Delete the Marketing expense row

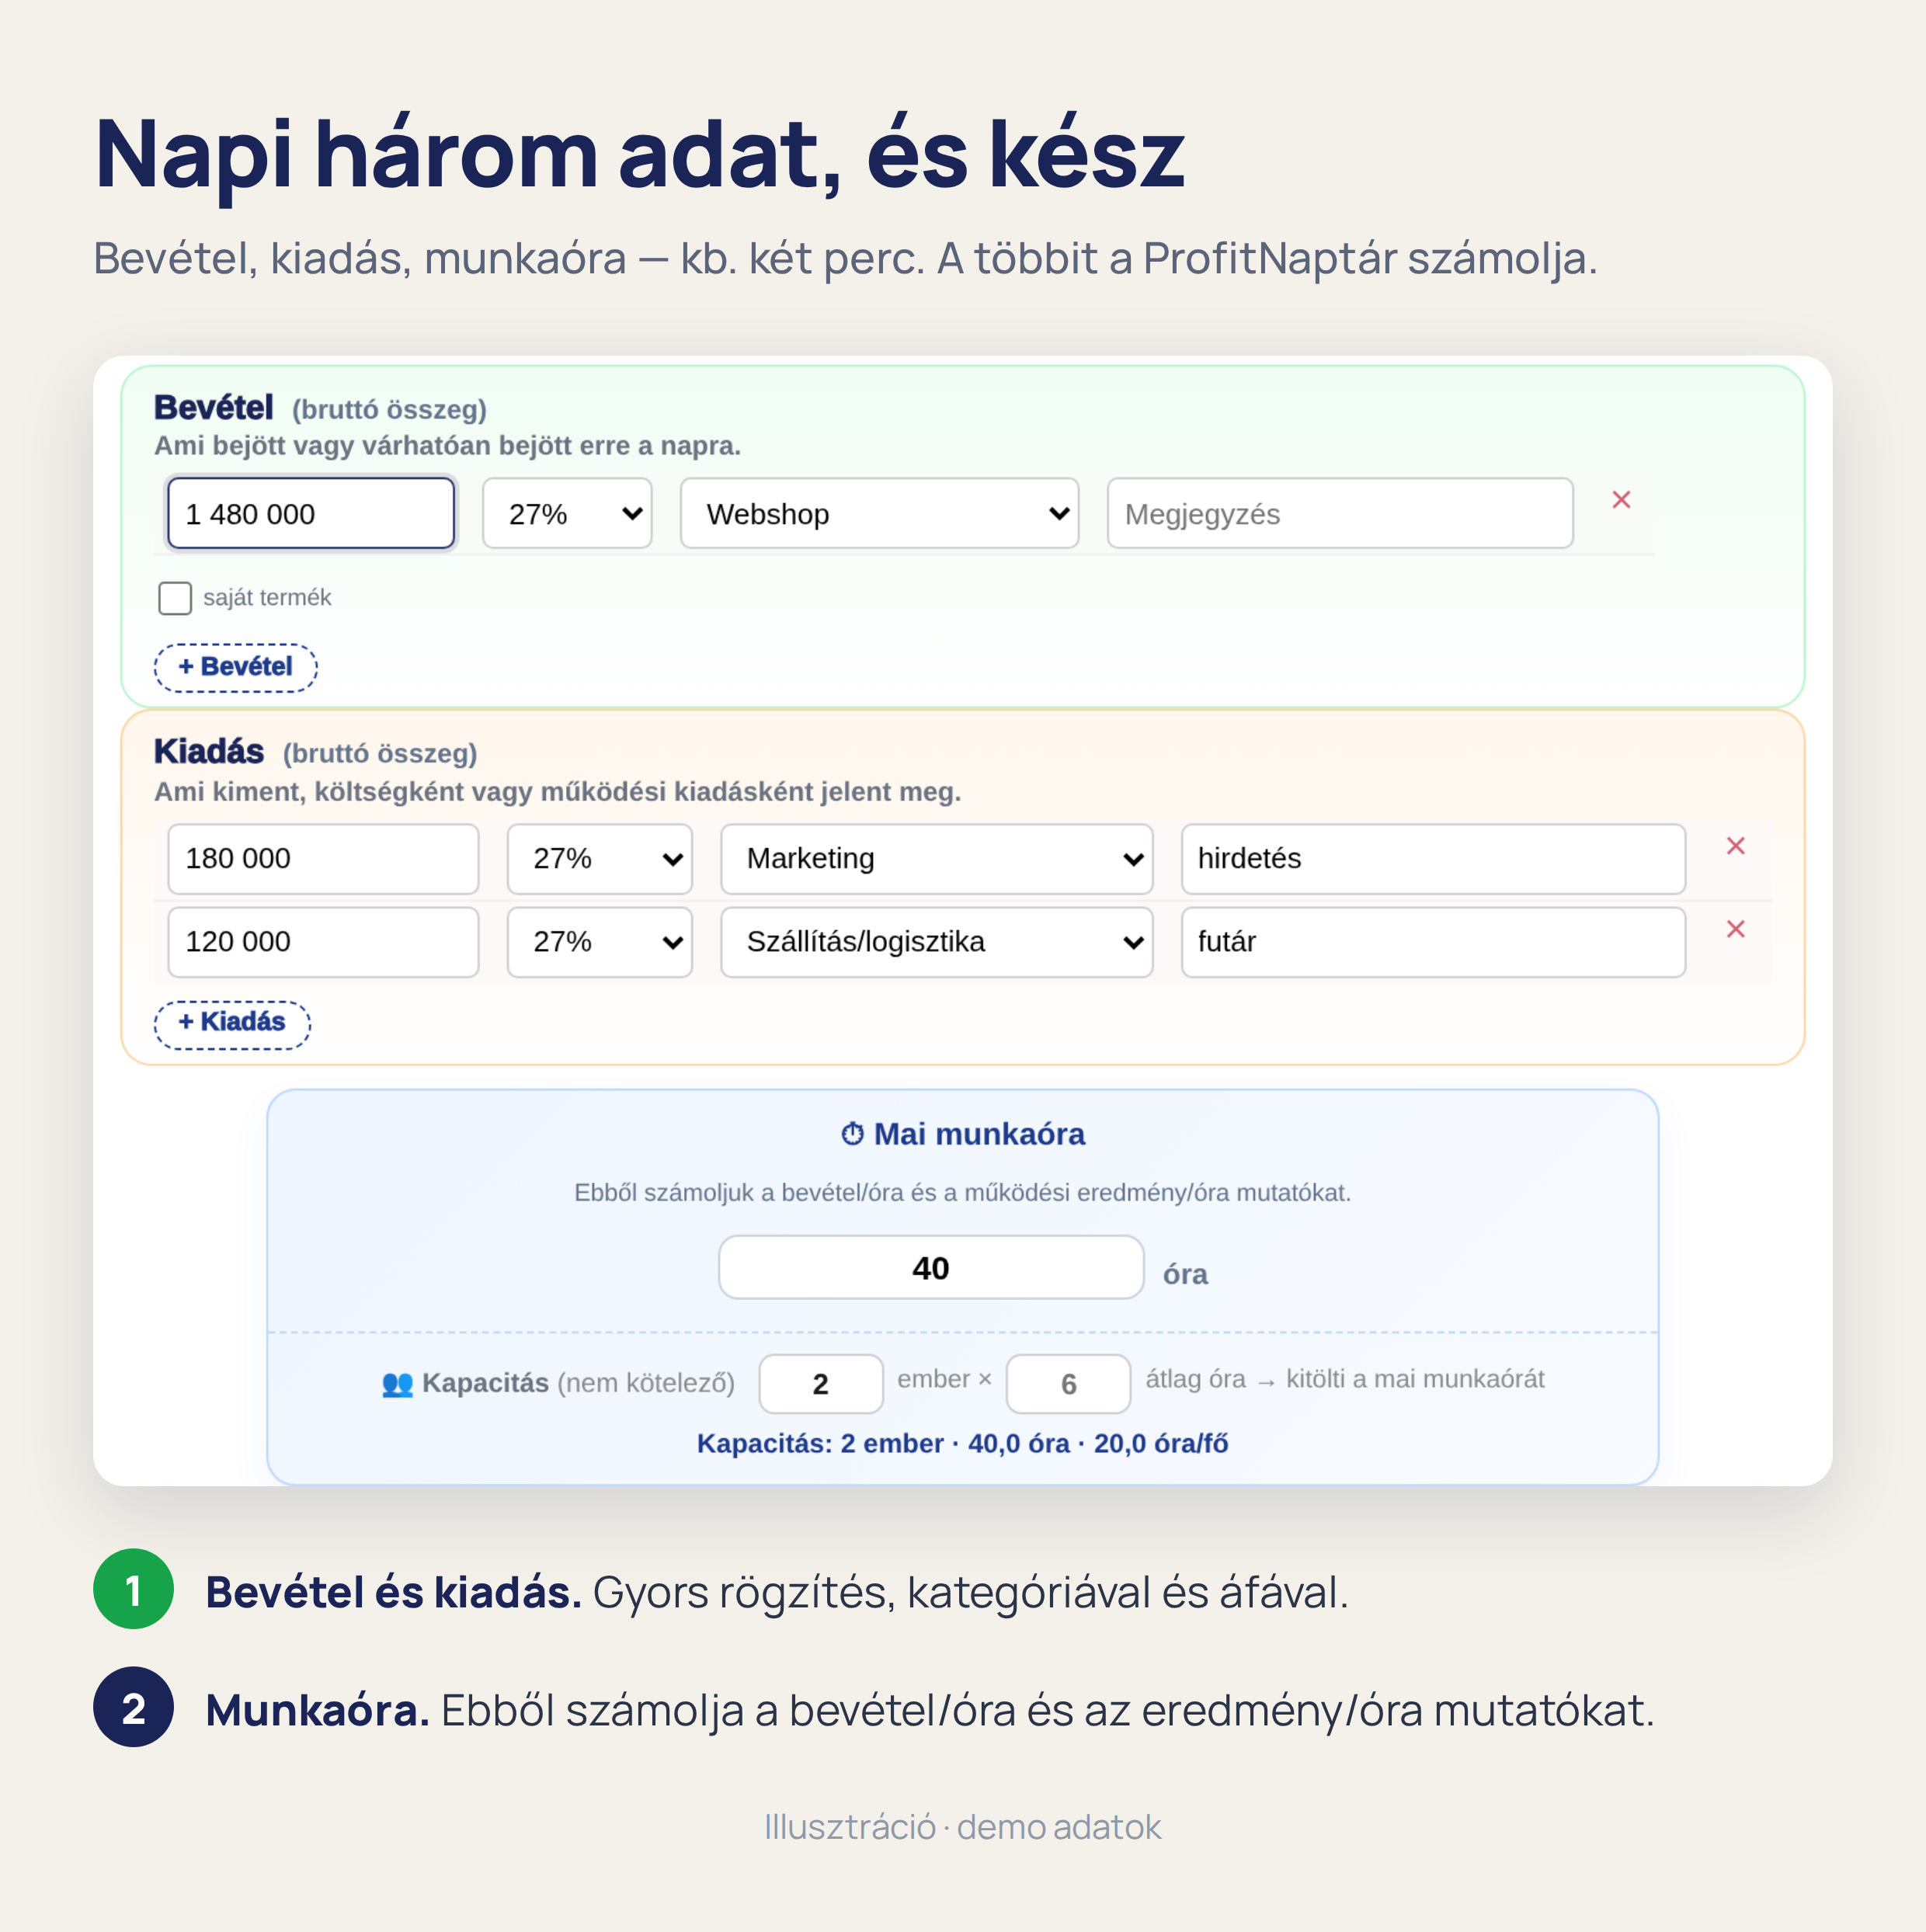pyautogui.click(x=1735, y=846)
